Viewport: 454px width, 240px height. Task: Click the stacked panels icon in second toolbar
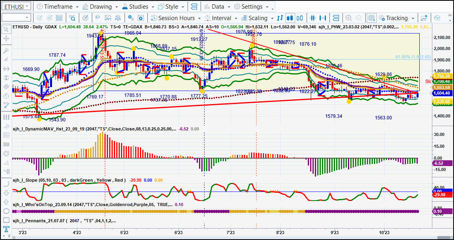pos(336,18)
